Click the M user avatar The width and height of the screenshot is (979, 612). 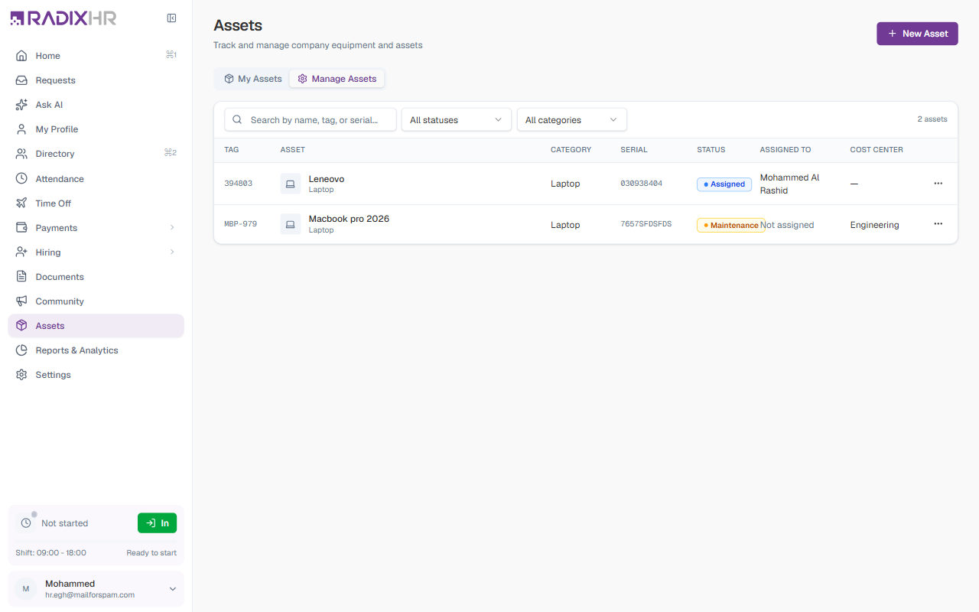[26, 588]
